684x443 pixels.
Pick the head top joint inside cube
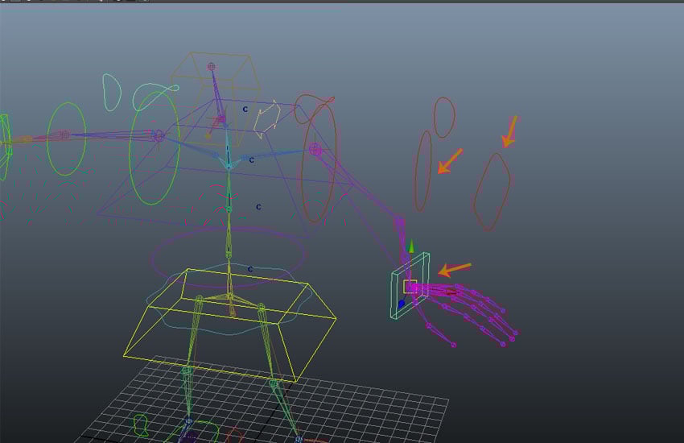pos(212,66)
